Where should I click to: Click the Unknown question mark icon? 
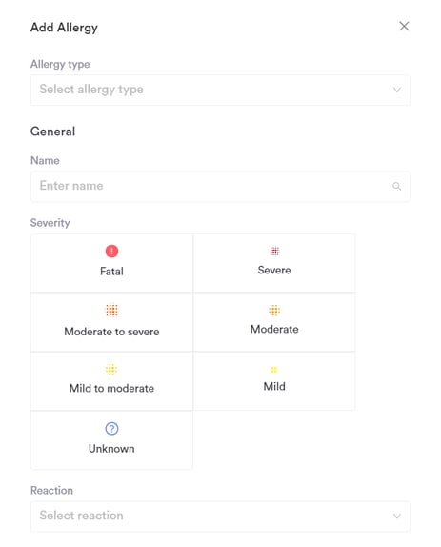pos(111,429)
